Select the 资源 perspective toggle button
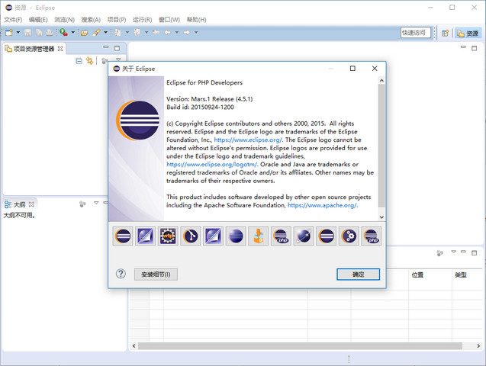Viewport: 486px width, 366px height. pos(468,33)
